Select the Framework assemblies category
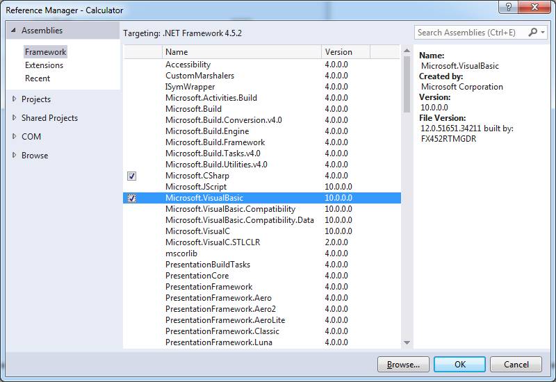 (45, 52)
